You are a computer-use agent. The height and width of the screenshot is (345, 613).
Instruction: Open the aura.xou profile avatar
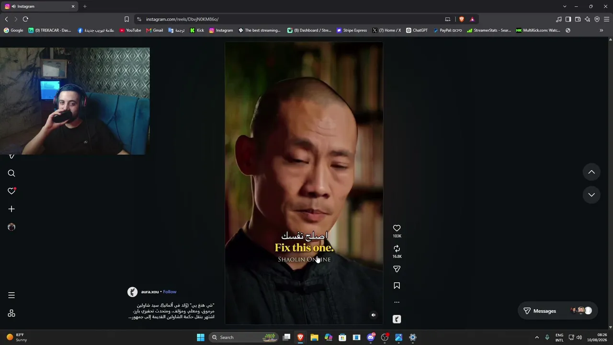point(132,292)
